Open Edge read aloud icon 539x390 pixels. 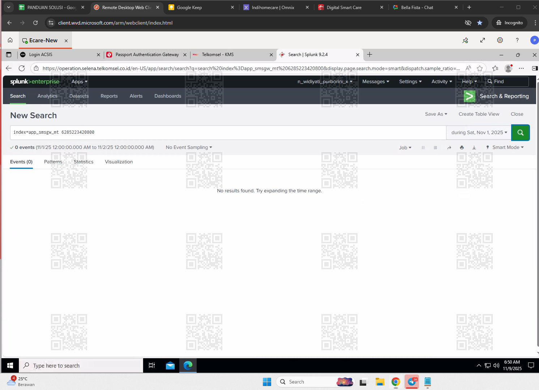[468, 68]
